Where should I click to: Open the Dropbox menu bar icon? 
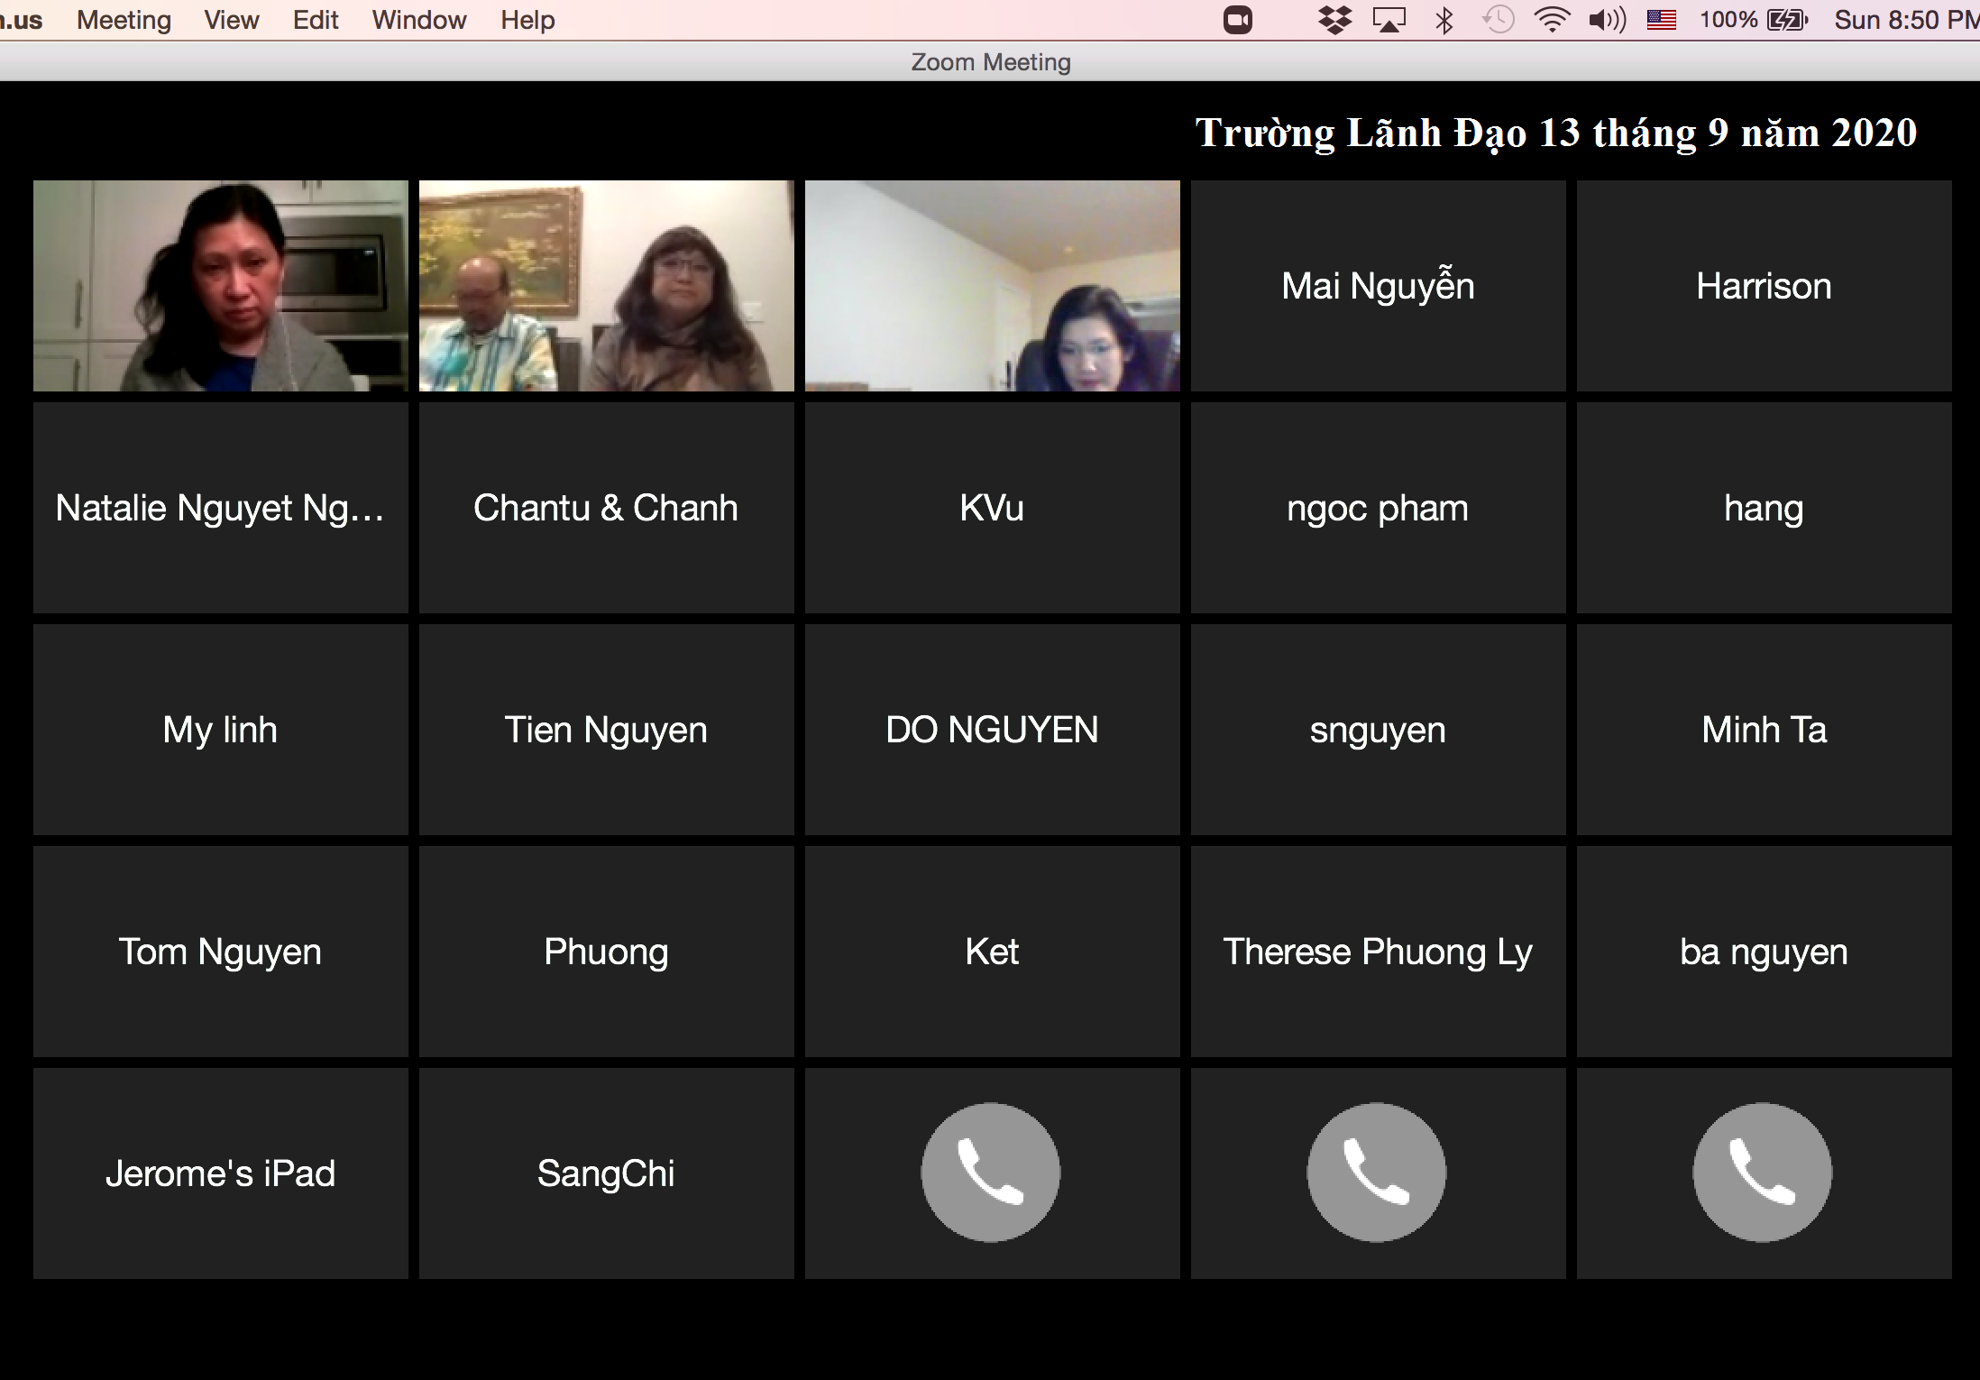point(1334,20)
